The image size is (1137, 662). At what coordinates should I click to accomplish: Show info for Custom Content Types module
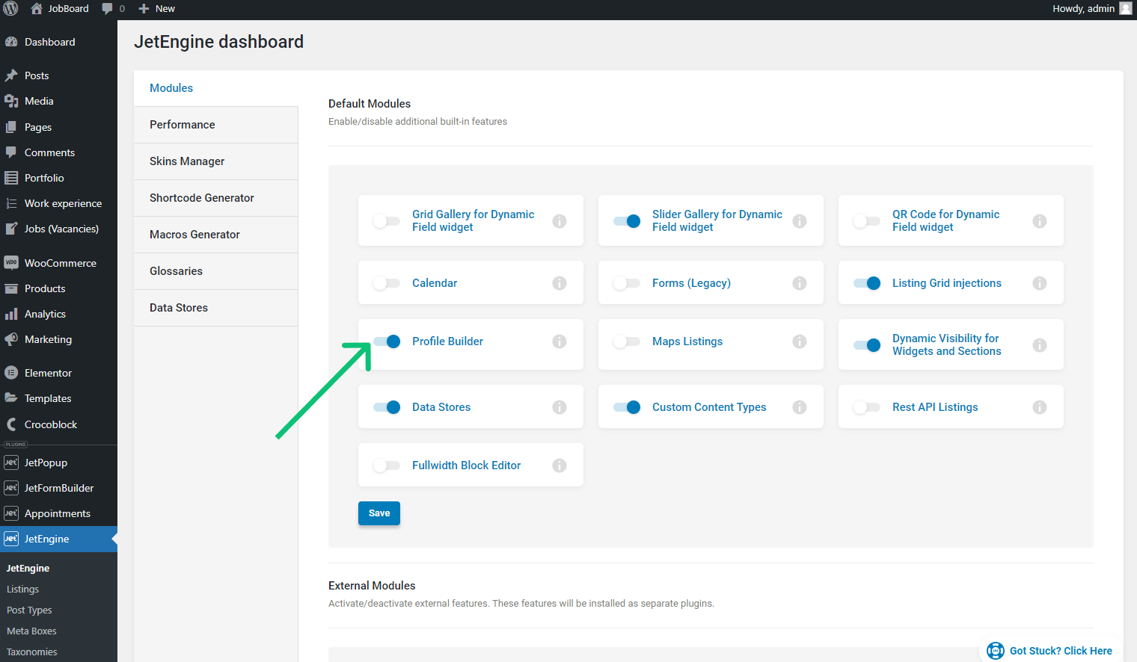click(x=800, y=407)
